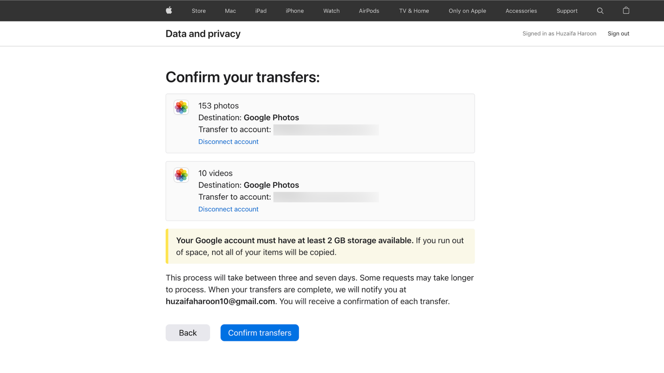Click the Apple logo icon

tap(169, 10)
